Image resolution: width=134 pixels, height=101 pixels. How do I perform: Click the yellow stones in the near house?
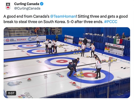(80, 75)
